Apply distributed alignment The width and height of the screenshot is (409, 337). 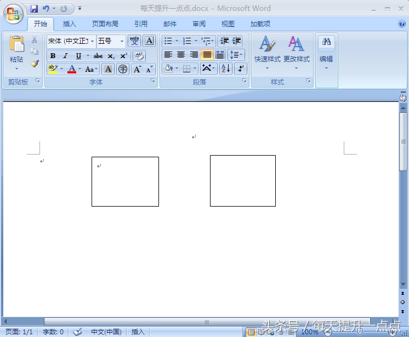pos(220,55)
